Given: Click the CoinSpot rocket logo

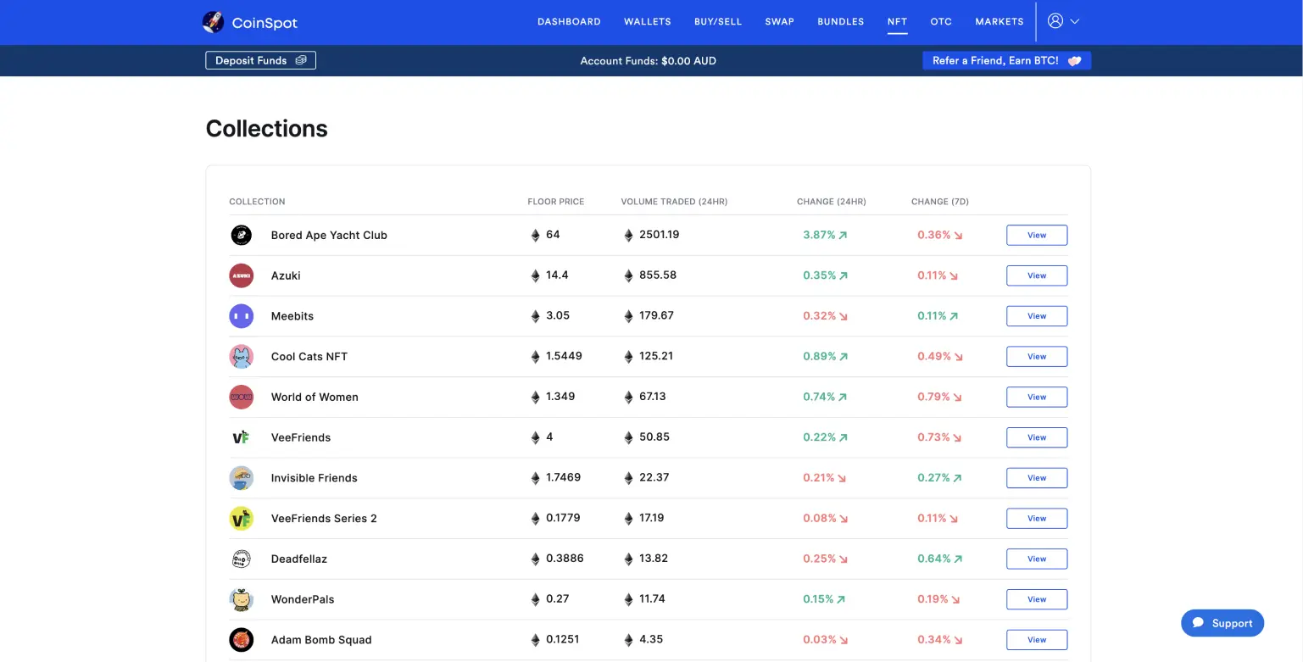Looking at the screenshot, I should [213, 22].
